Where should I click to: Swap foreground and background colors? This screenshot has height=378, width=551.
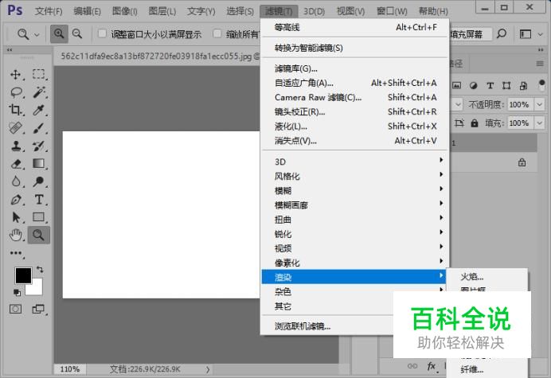[x=40, y=270]
